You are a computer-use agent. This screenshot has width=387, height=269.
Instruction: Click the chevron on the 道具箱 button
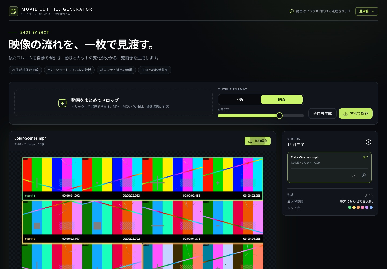click(x=373, y=11)
